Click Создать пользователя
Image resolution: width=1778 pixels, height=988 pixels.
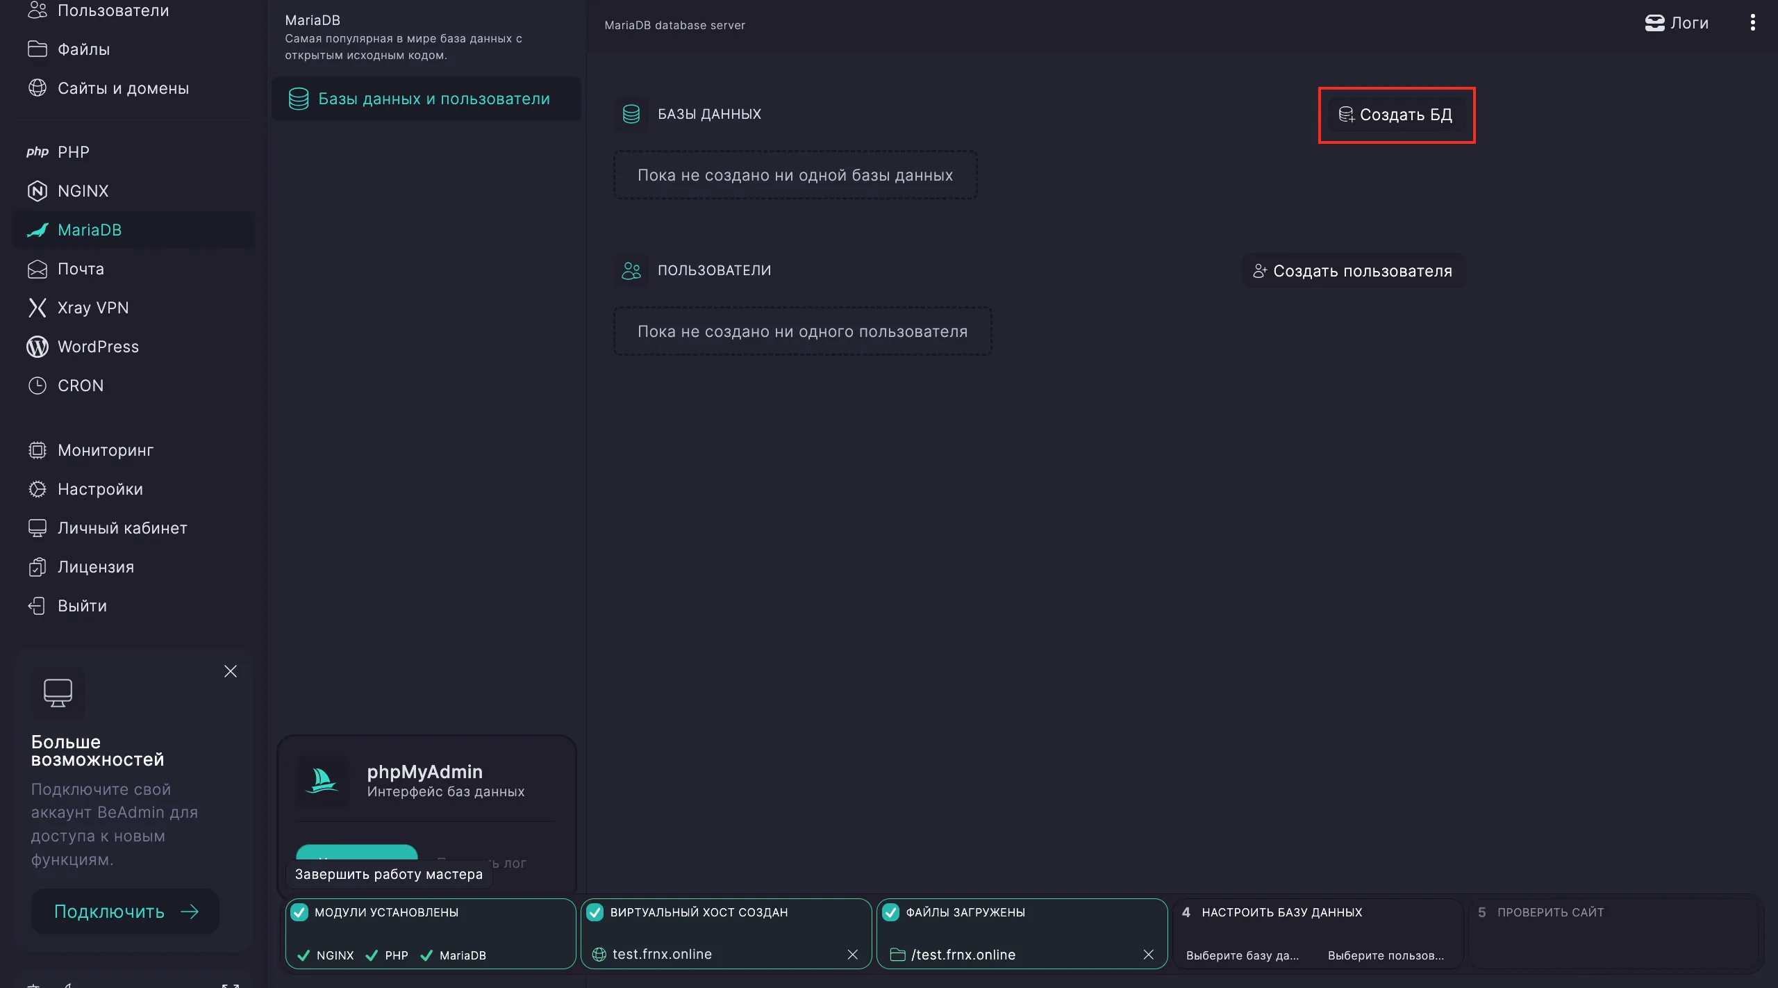coord(1352,270)
